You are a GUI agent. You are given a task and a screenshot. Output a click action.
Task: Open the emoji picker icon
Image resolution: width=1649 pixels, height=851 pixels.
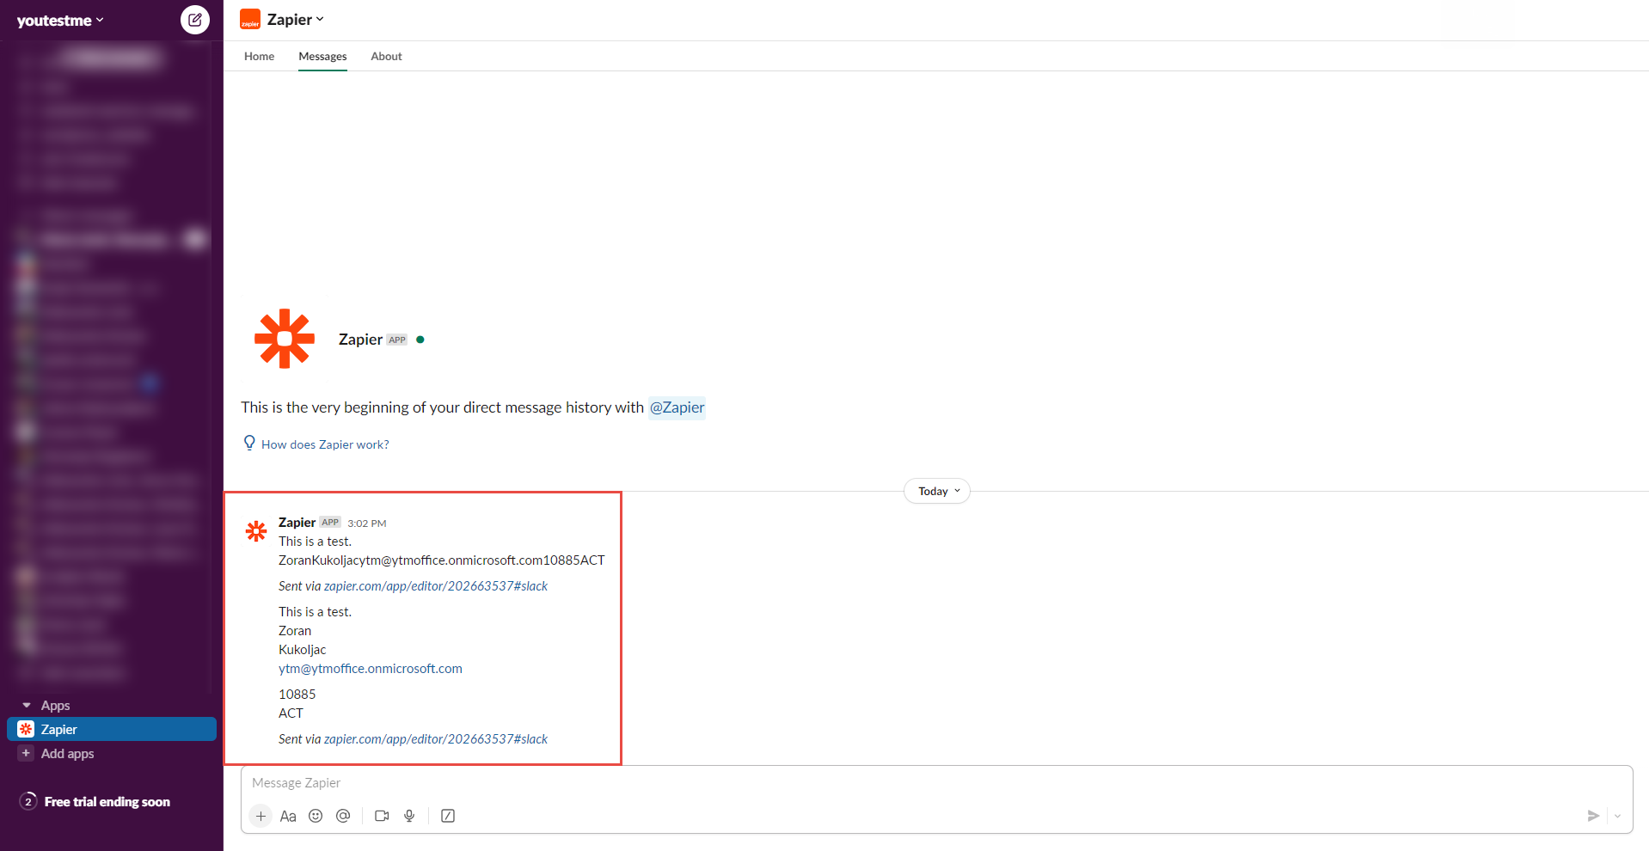316,816
